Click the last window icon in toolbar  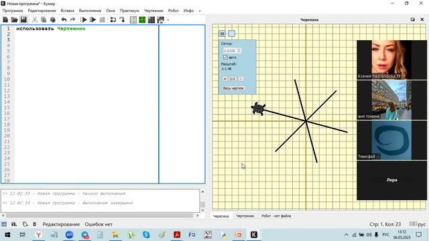pyautogui.click(x=161, y=19)
